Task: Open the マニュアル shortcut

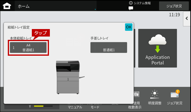Action: [x=75, y=107]
